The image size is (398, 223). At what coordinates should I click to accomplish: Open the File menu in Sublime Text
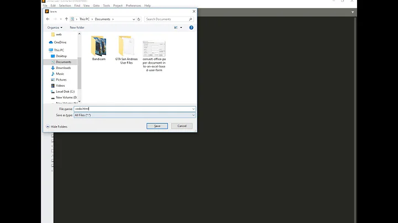(45, 6)
